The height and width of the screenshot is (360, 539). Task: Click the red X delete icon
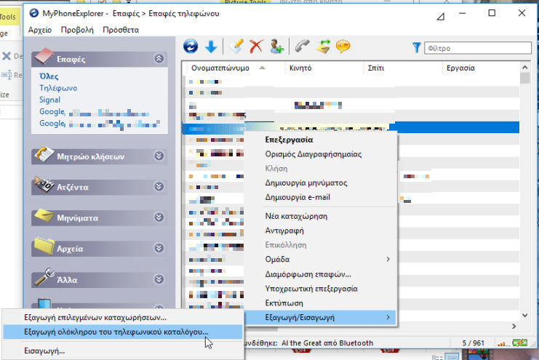click(256, 46)
